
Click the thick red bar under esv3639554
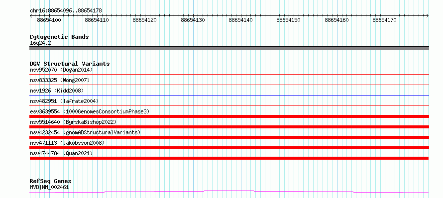click(229, 116)
